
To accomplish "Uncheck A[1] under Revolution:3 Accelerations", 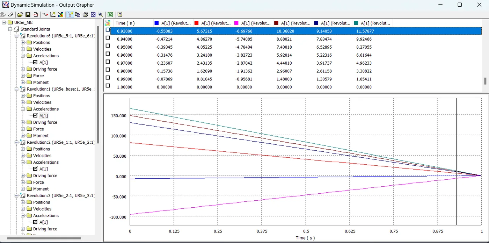I will tap(35, 222).
